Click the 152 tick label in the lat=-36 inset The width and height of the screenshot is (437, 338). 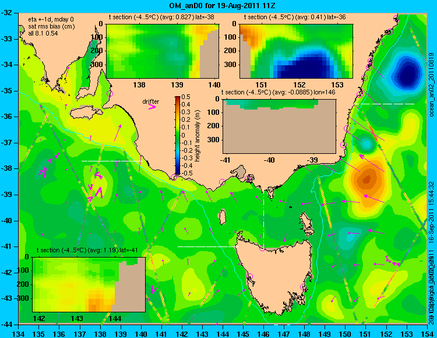coord(299,85)
